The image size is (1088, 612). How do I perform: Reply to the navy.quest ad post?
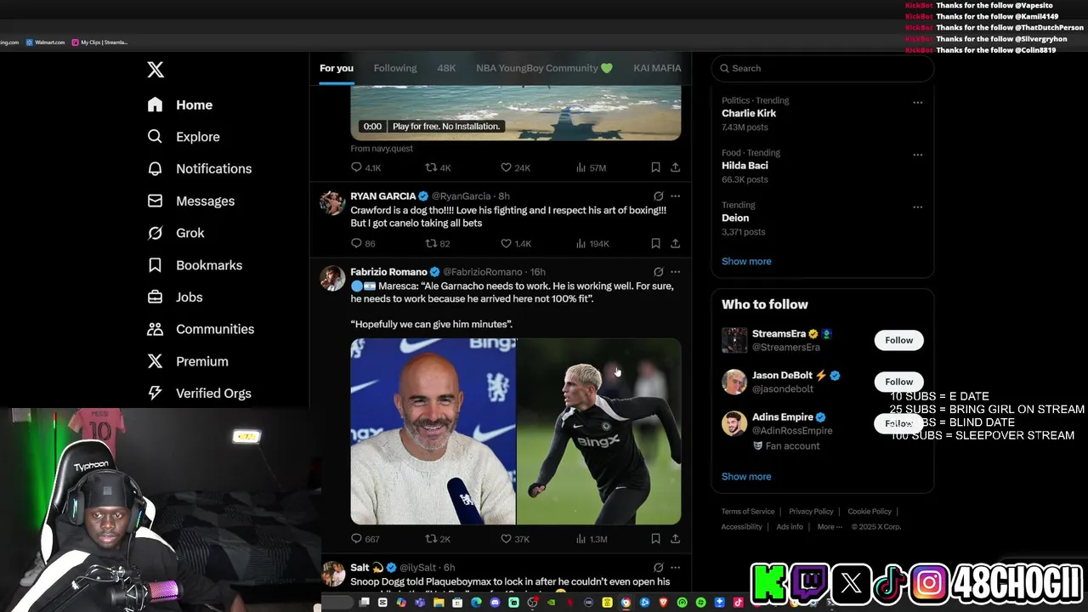pos(365,167)
